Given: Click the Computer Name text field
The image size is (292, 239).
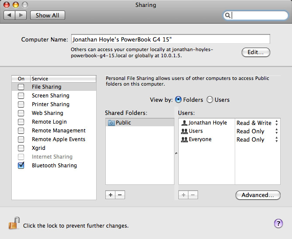Looking at the screenshot, I should click(170, 39).
